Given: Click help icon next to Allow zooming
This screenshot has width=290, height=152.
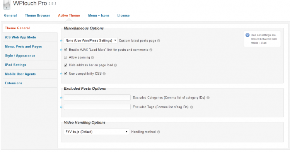Looking at the screenshot, I should 92,58.
